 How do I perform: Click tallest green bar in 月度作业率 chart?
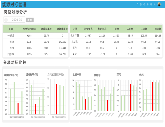(x=14, y=98)
